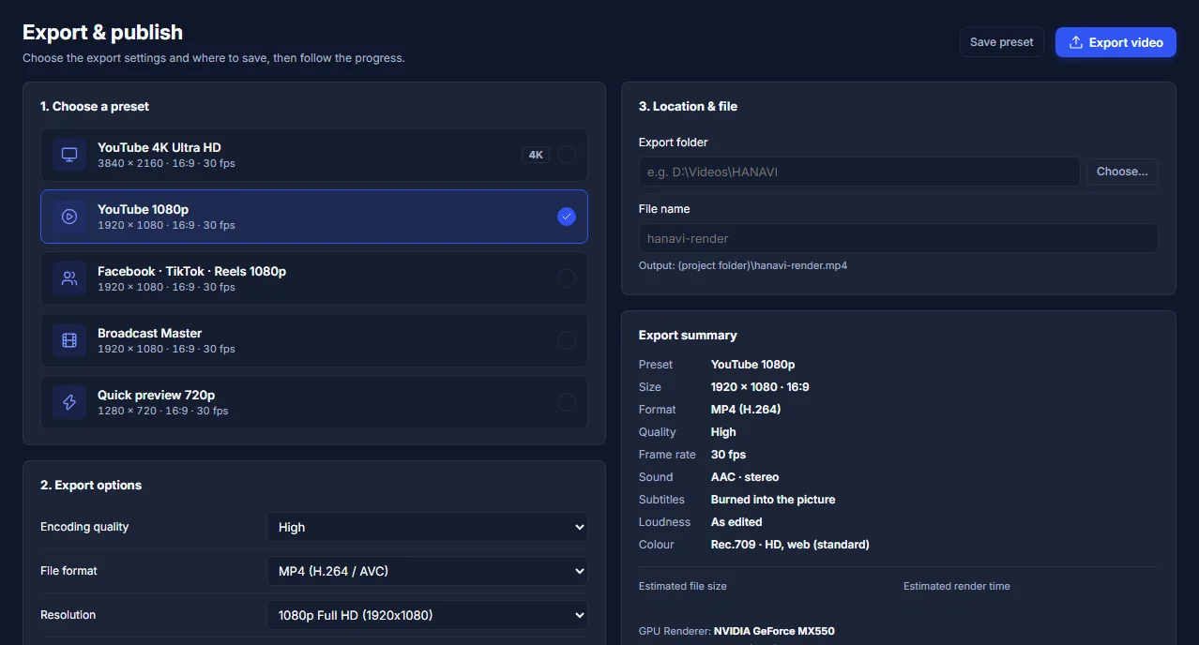This screenshot has height=645, width=1199.
Task: Select the Quick preview 720p radio button
Action: click(567, 402)
